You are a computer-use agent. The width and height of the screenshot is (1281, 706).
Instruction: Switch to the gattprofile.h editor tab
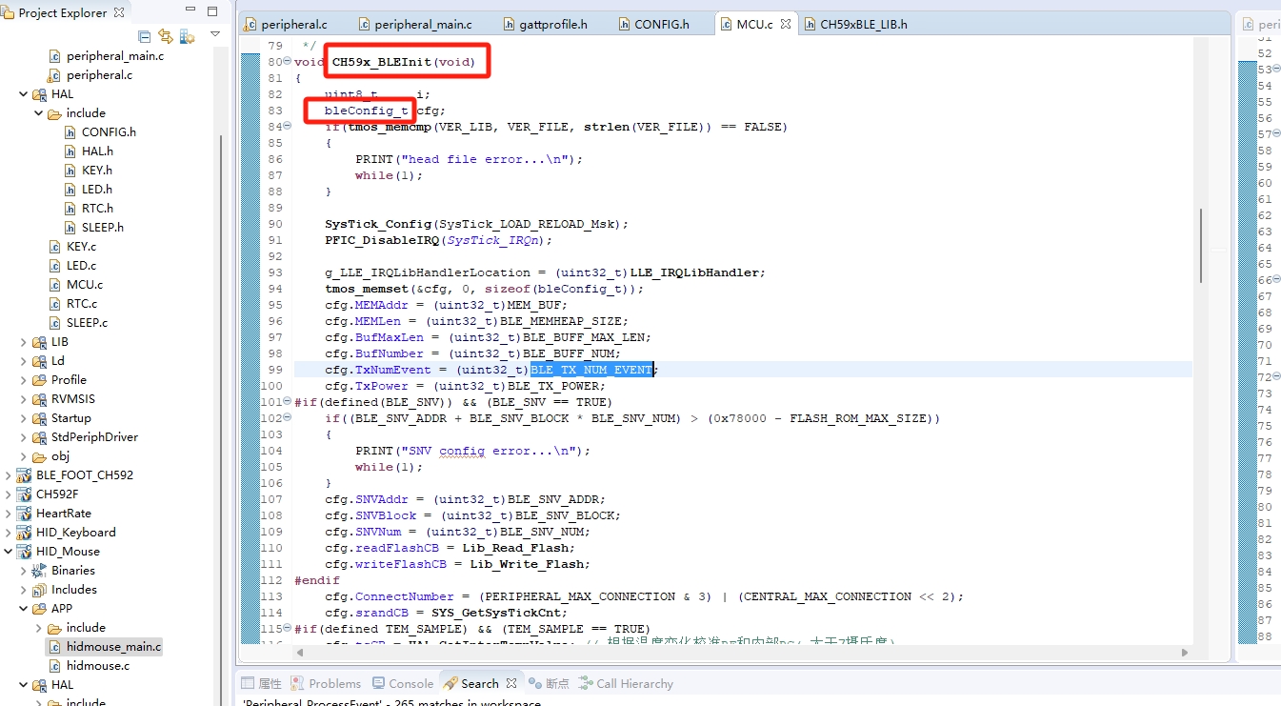pyautogui.click(x=552, y=24)
